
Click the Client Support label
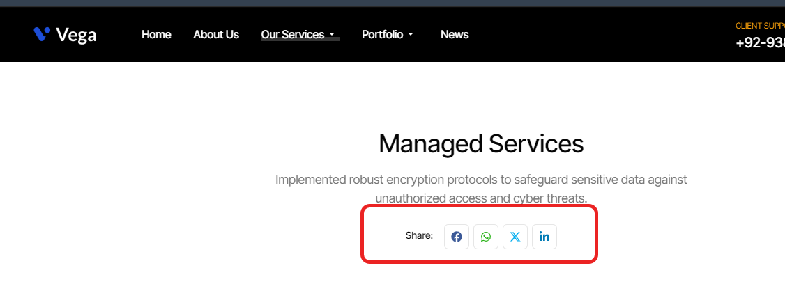[760, 26]
